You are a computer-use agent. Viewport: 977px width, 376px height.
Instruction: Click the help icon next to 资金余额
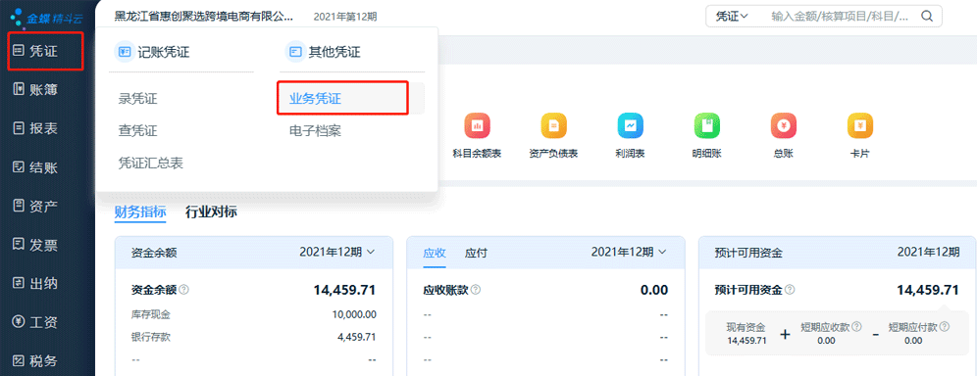point(184,290)
